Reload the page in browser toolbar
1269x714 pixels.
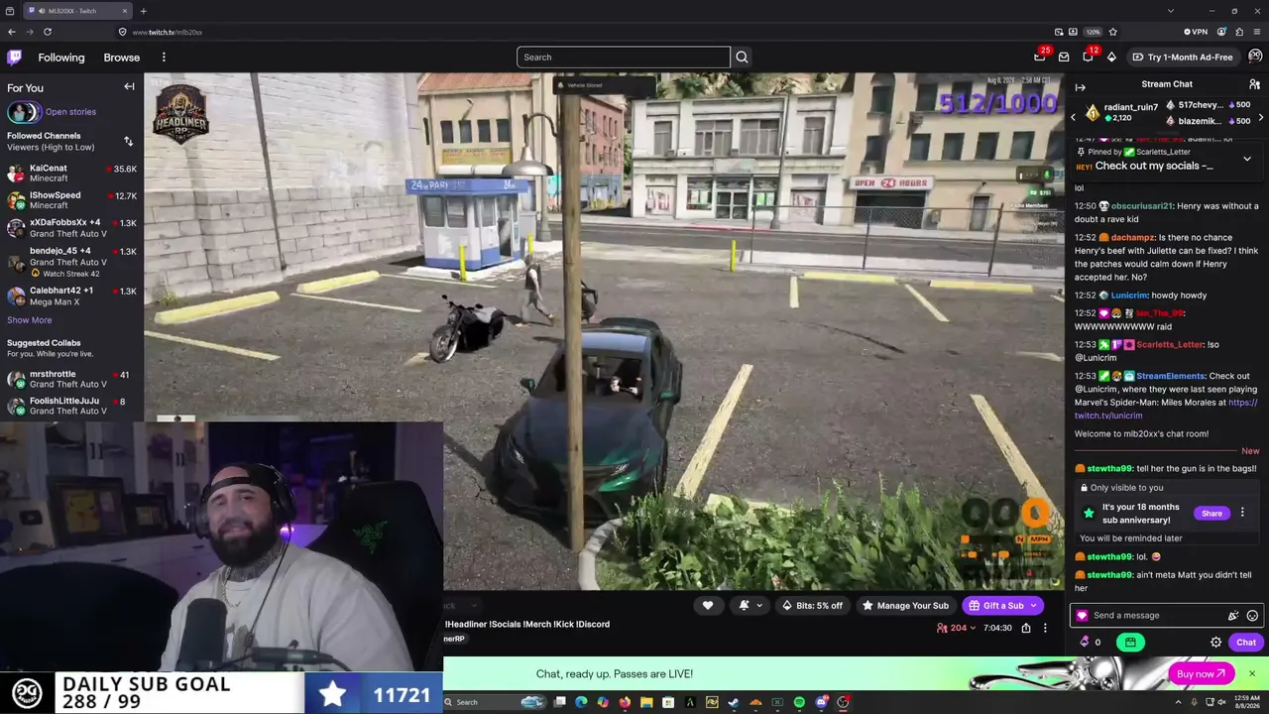tap(47, 32)
